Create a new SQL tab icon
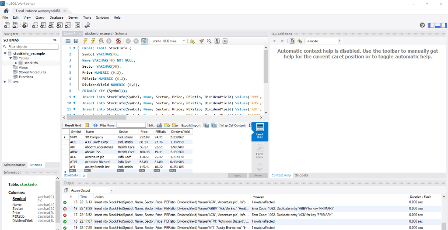 [7, 25]
